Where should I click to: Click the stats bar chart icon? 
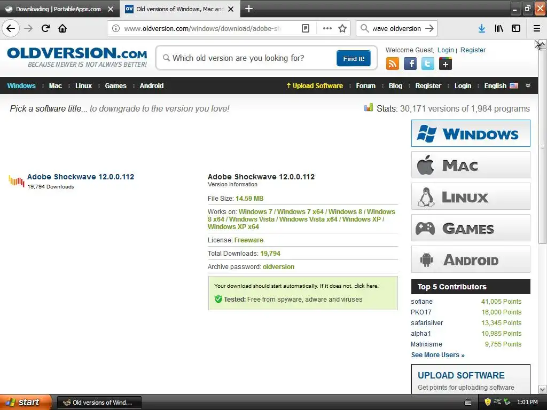(x=369, y=108)
